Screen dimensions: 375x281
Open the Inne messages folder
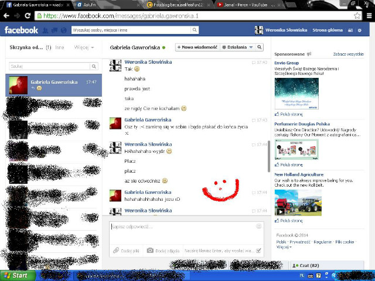pyautogui.click(x=60, y=47)
